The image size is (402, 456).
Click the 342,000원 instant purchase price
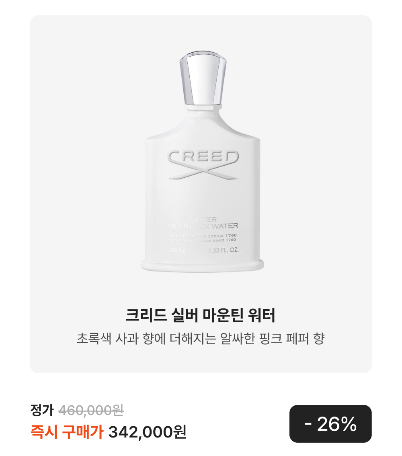(x=148, y=432)
